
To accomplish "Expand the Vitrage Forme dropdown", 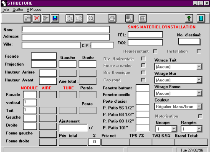I will pos(199,93).
